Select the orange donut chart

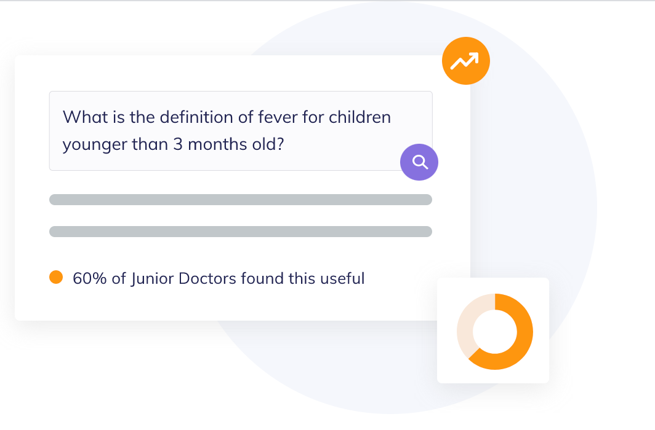[x=494, y=332]
